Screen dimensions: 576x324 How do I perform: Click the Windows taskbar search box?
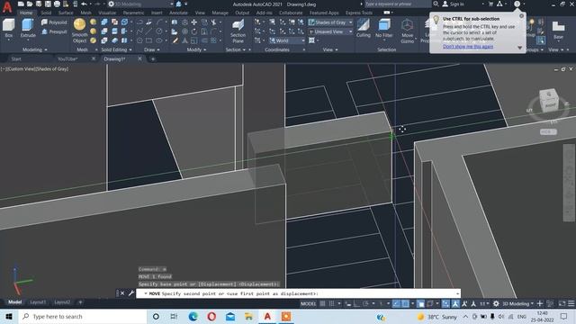(x=82, y=316)
